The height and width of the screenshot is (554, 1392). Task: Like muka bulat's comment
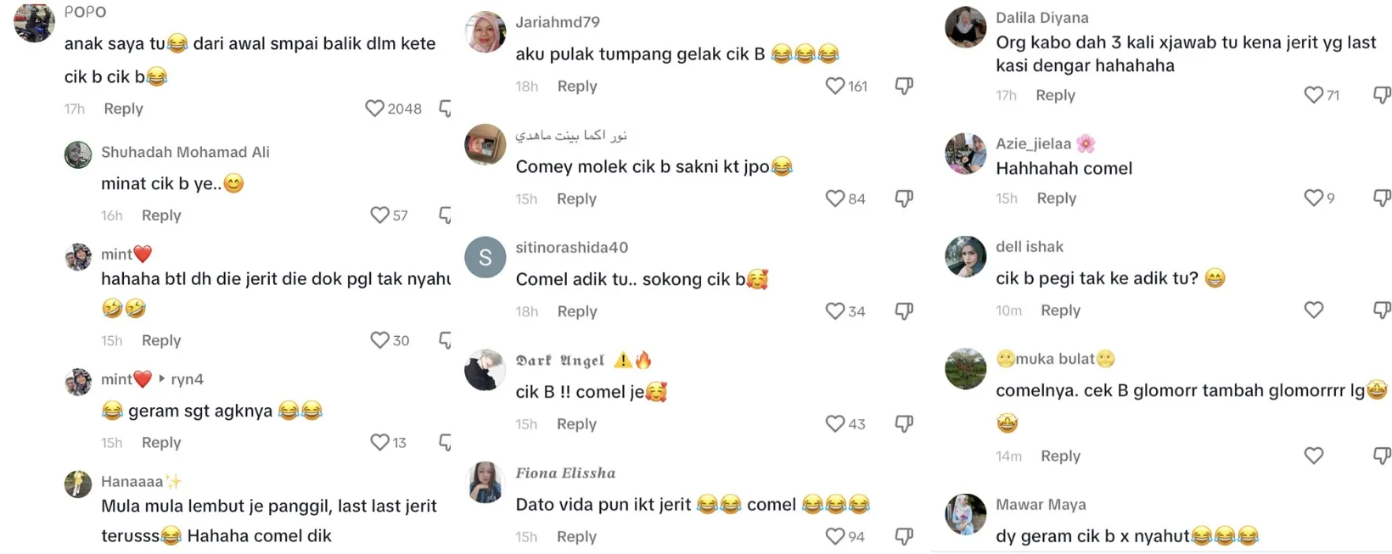1314,456
